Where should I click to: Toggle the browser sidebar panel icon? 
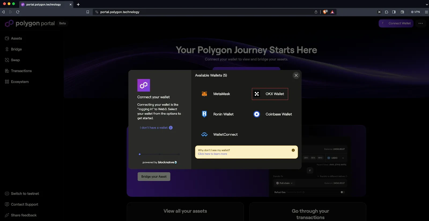click(394, 12)
